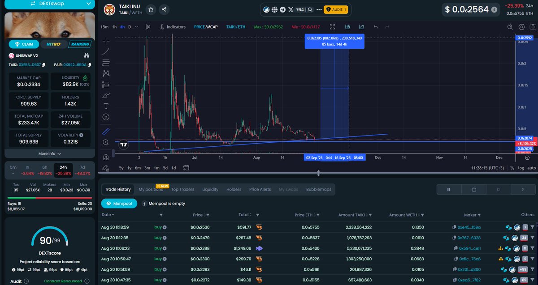Copy the TAIKI contract address
The height and width of the screenshot is (285, 538).
(x=44, y=65)
